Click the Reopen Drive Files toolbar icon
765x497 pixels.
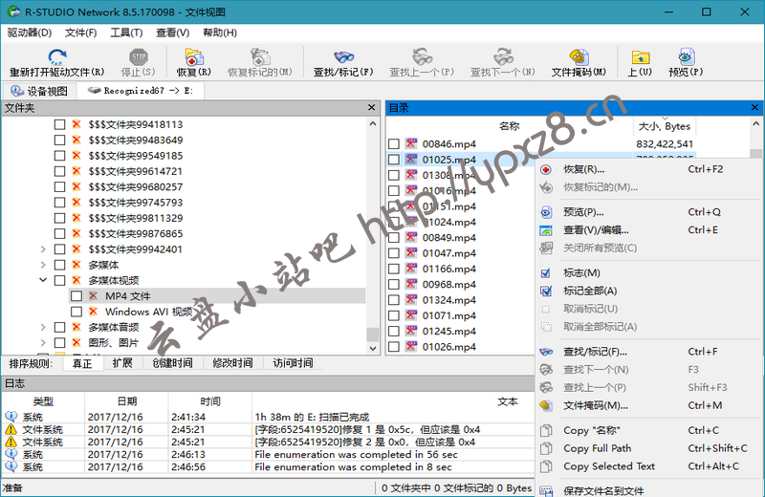pos(57,56)
